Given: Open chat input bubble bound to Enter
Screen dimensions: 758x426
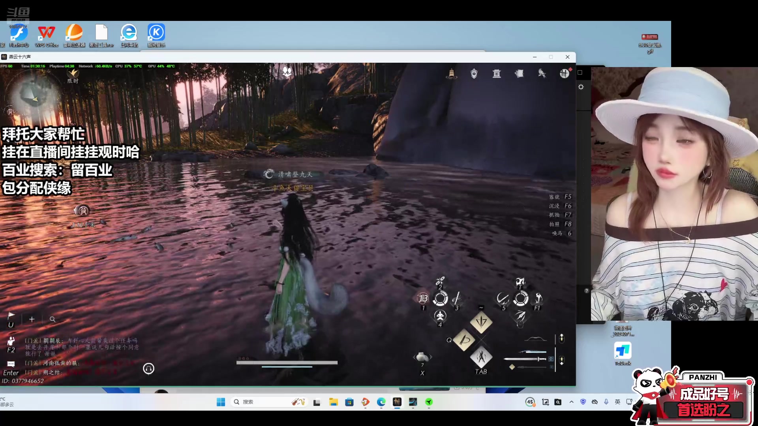Looking at the screenshot, I should point(11,364).
